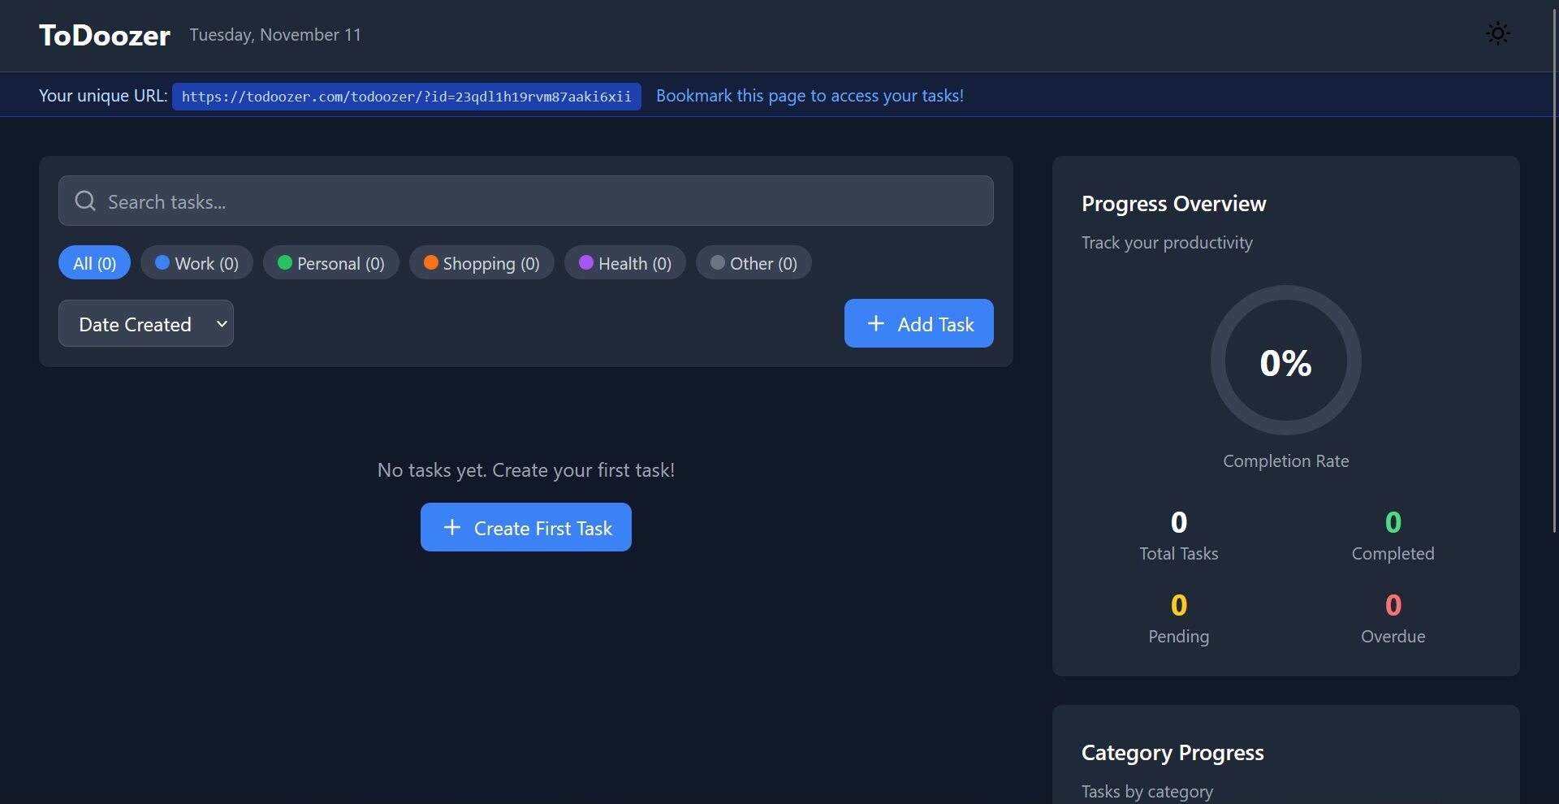This screenshot has width=1559, height=804.
Task: Click the purple Health category dot
Action: coord(586,262)
